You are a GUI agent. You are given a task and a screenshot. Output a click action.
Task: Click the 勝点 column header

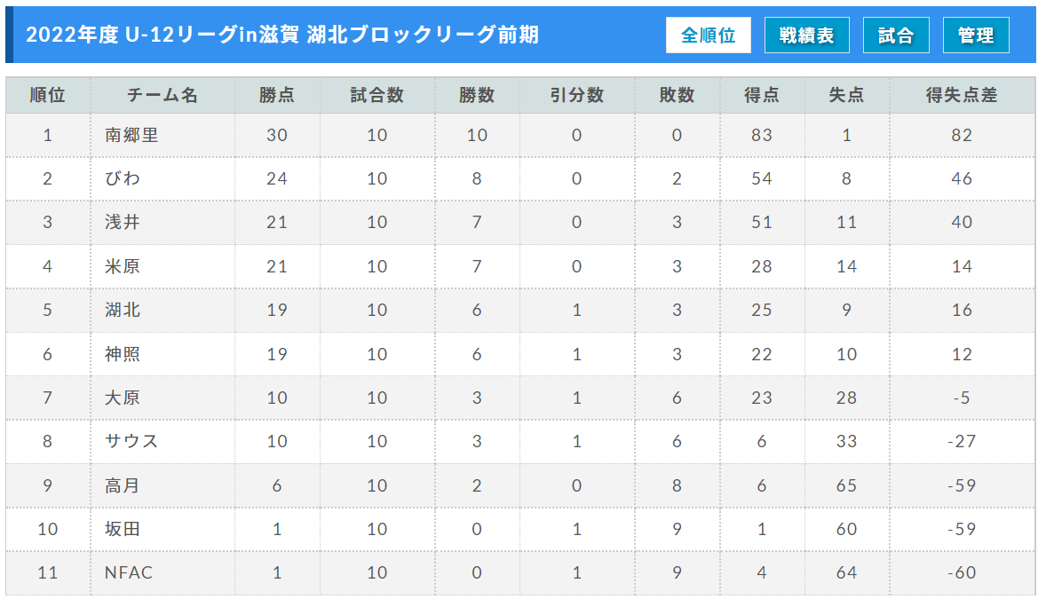coord(277,95)
